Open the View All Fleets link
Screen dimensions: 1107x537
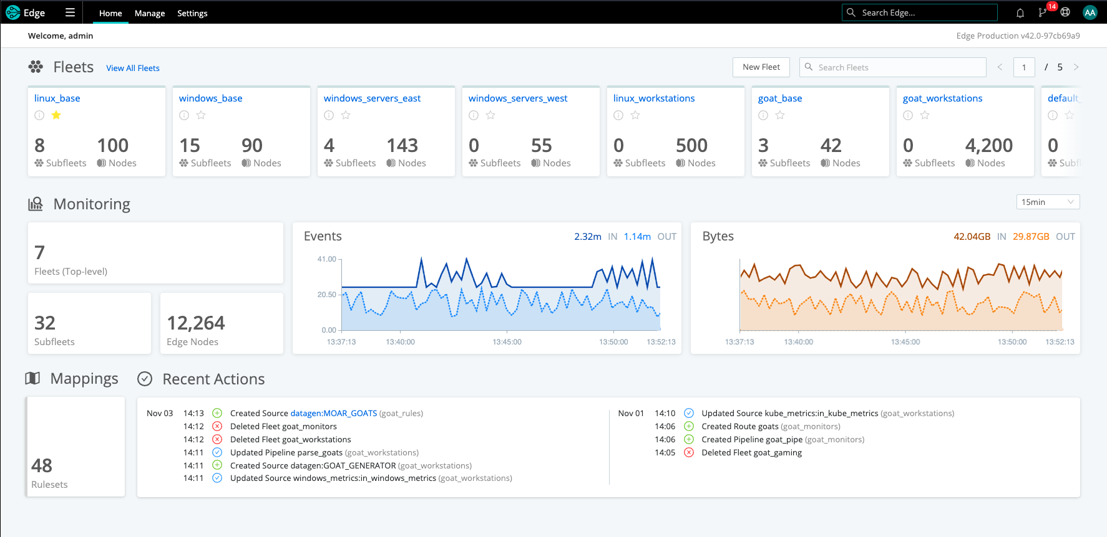pyautogui.click(x=133, y=68)
